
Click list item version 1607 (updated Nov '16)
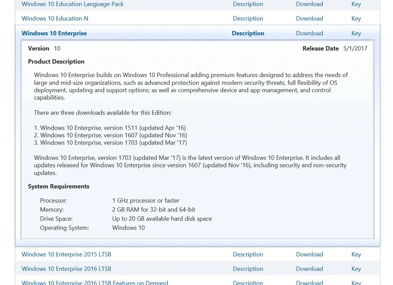(x=111, y=135)
